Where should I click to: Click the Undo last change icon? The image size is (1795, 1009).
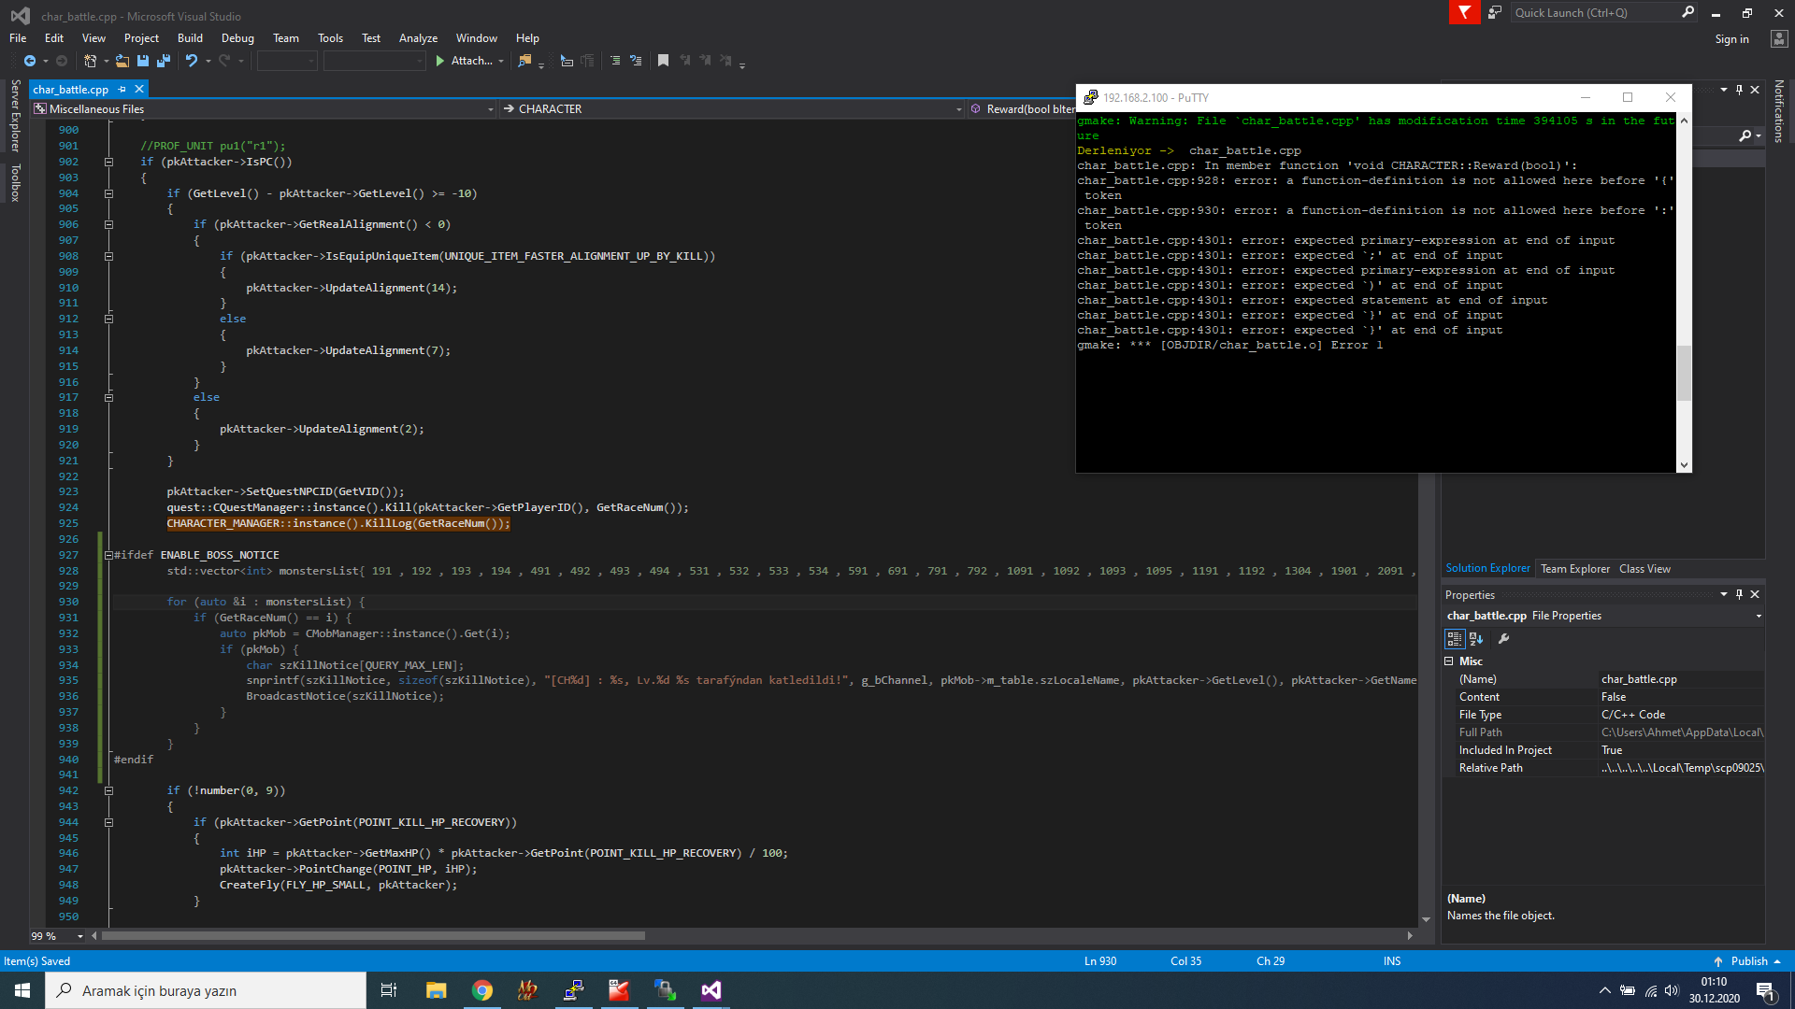point(190,61)
